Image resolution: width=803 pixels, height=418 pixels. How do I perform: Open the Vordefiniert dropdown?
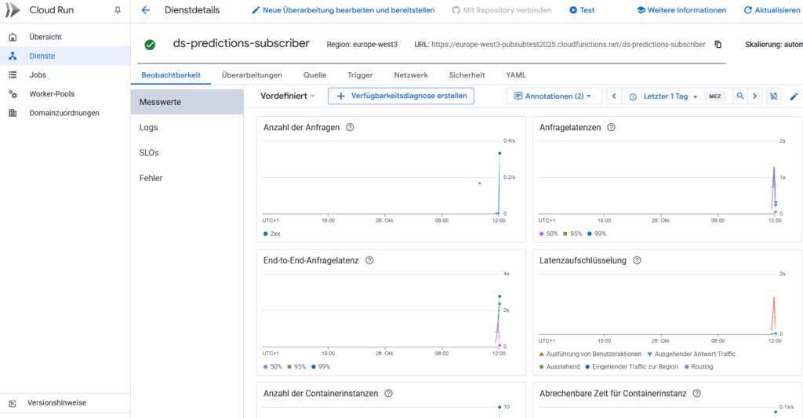288,96
